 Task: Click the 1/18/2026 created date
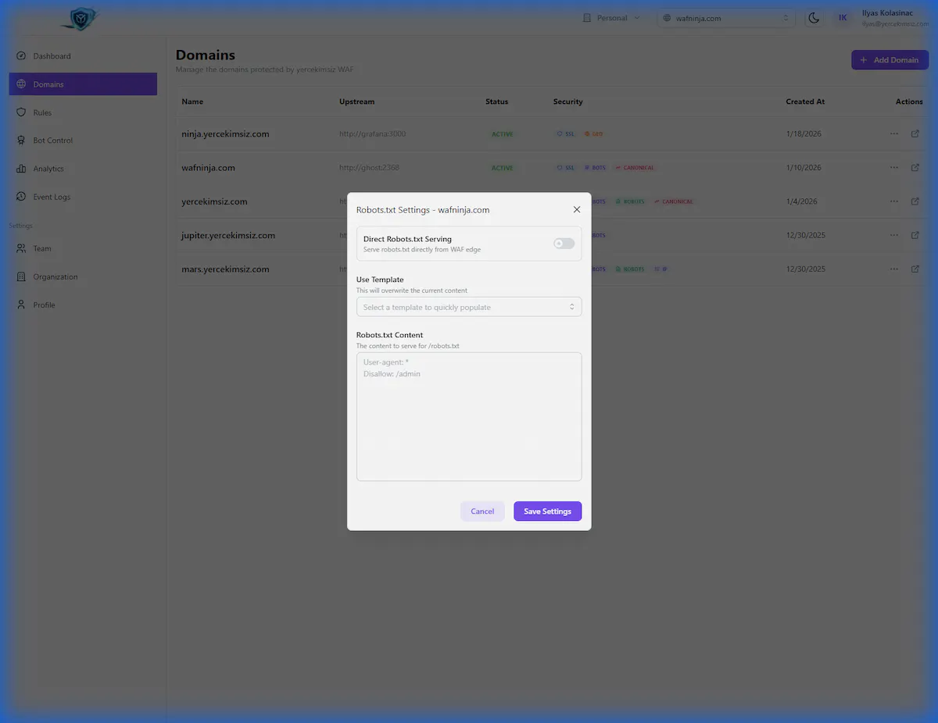coord(804,134)
